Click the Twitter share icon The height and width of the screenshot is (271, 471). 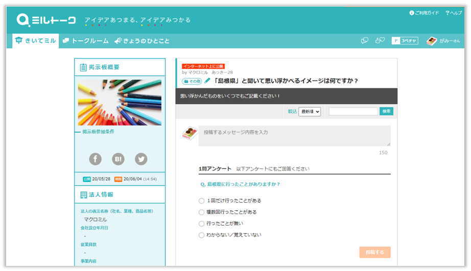pyautogui.click(x=141, y=159)
